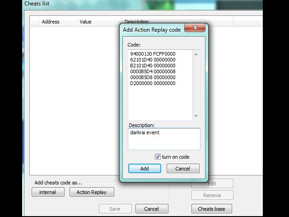
Task: Click inside the Code text area
Action: (x=160, y=85)
